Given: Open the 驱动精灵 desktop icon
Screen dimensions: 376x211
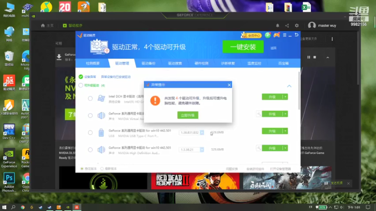Looking at the screenshot, I should (x=9, y=83).
